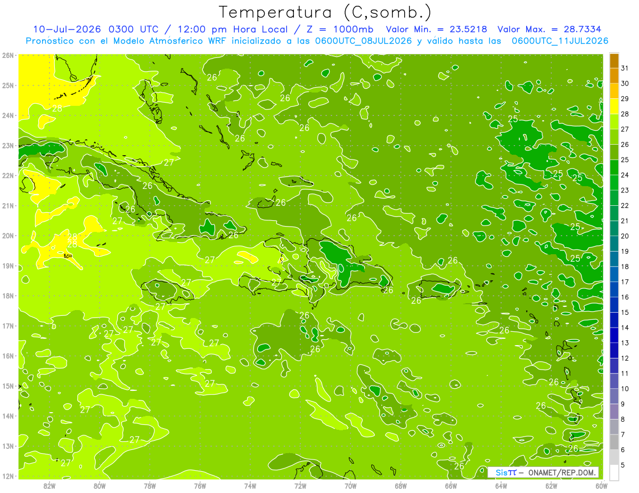Click the '70W' longitude axis label
Screen dimensions: 639x493
pyautogui.click(x=350, y=486)
